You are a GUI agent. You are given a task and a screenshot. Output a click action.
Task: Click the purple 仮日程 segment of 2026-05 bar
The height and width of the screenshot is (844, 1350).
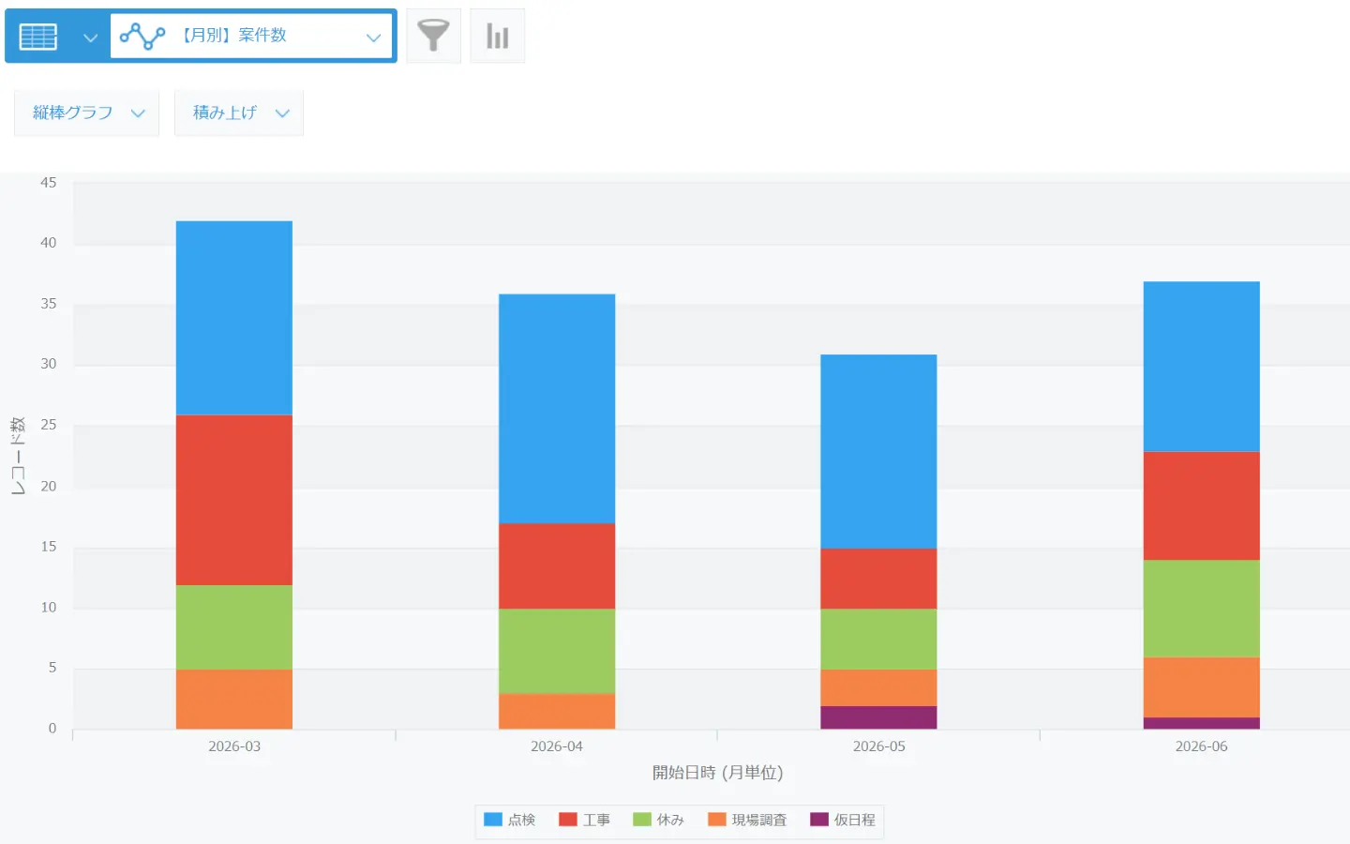click(x=878, y=717)
